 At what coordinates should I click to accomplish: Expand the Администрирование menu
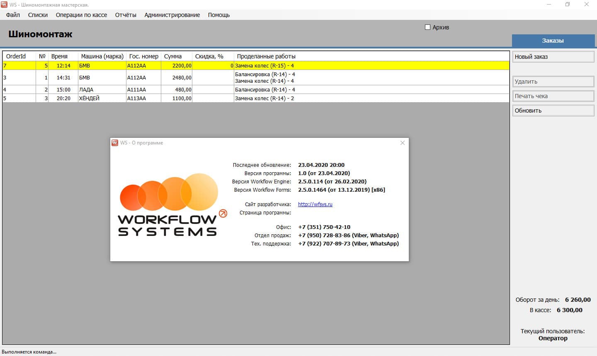coord(172,15)
